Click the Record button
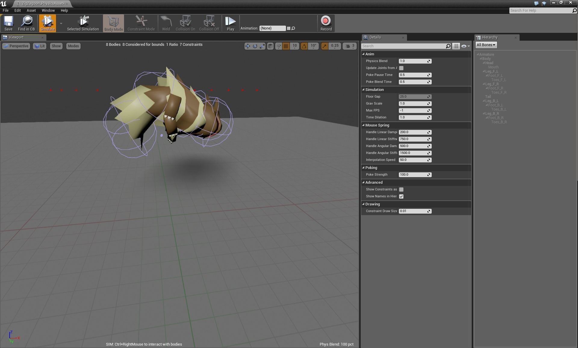 coord(326,23)
